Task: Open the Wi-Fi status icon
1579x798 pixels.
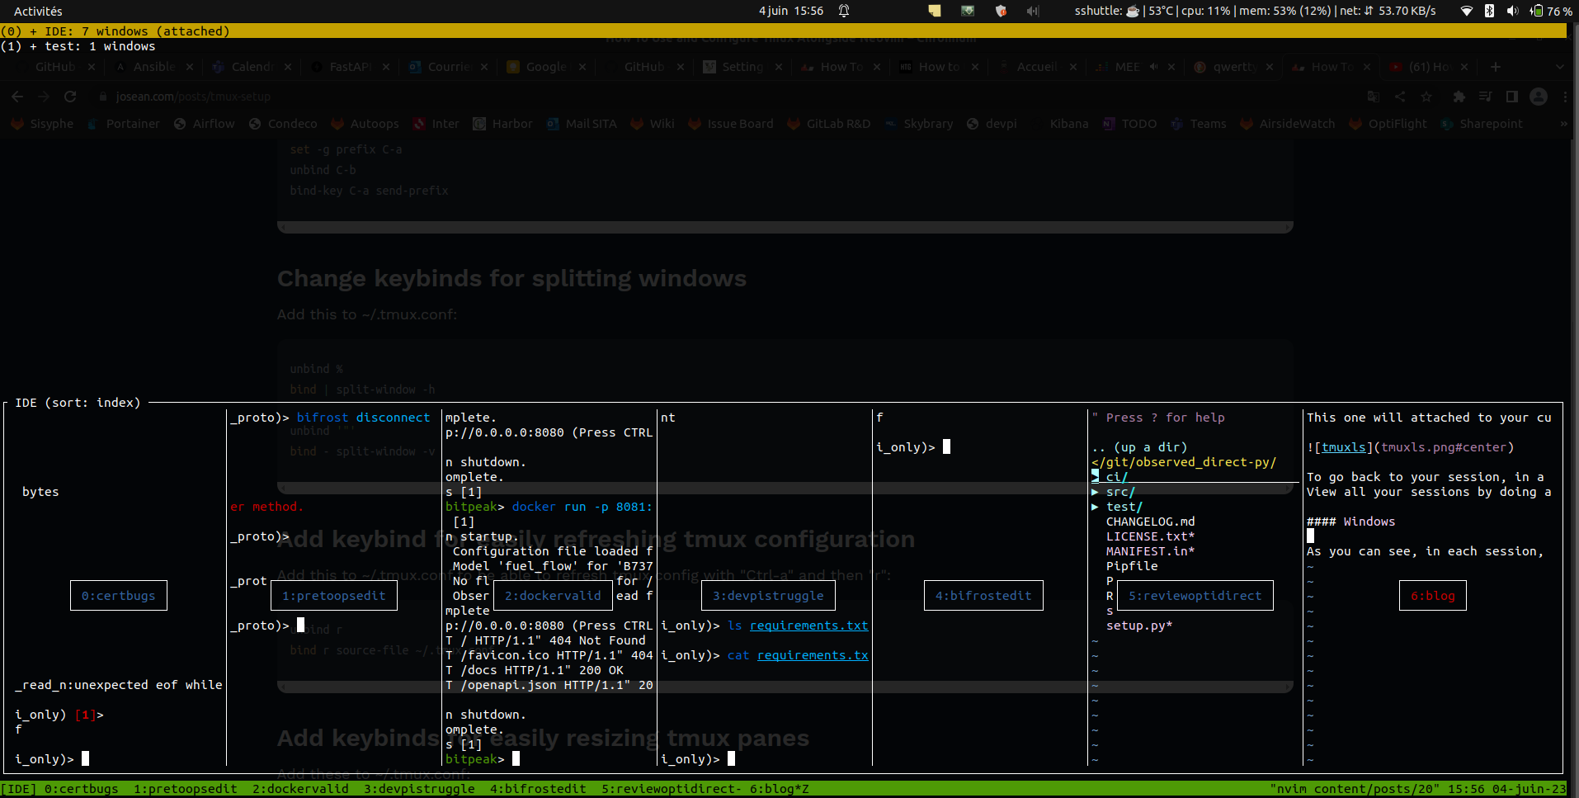Action: 1466,11
